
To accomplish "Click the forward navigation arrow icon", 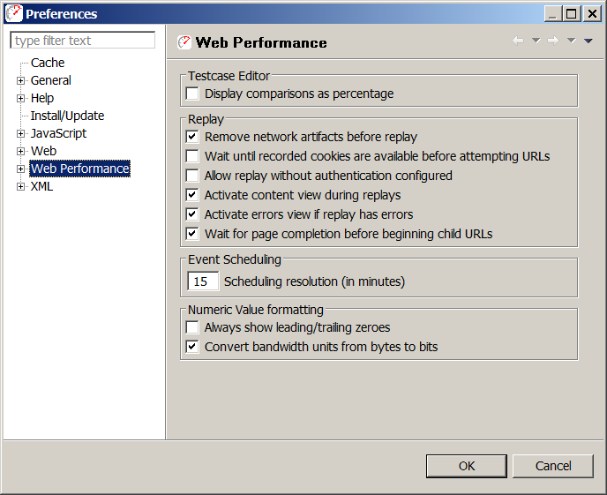I will [x=553, y=41].
